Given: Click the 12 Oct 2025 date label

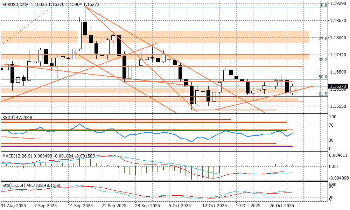Looking at the screenshot, I should click(x=214, y=205).
